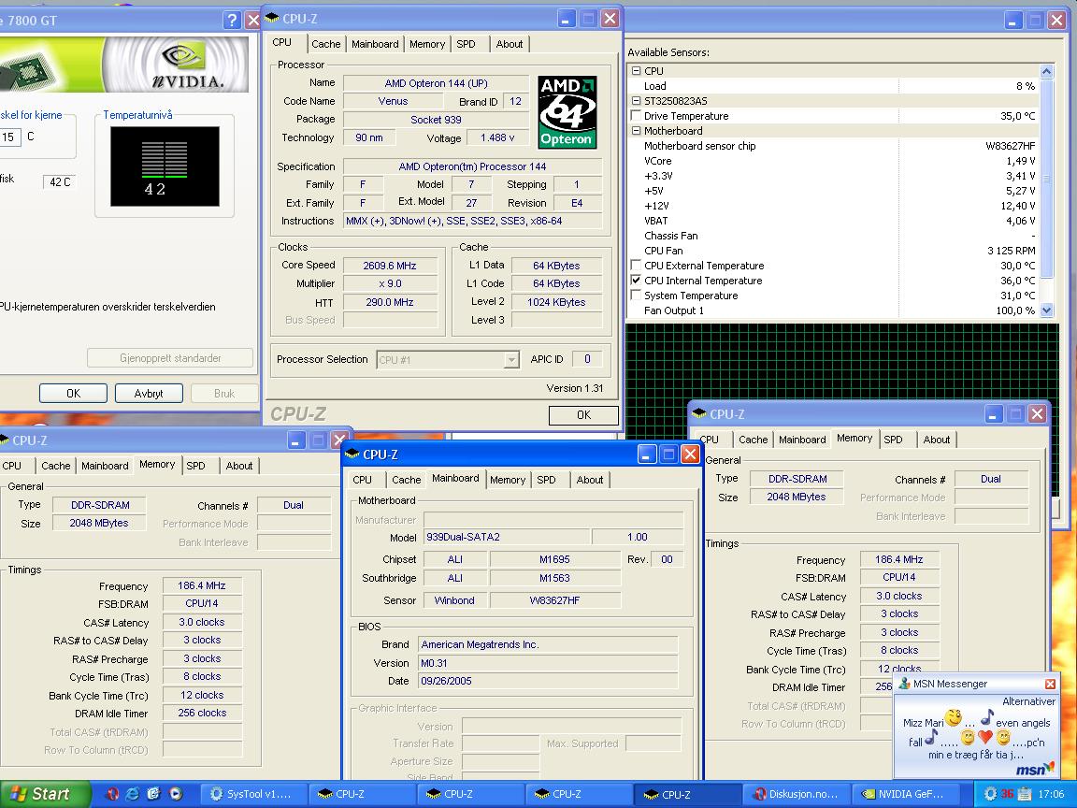Click the tray icon beside the clock

tap(1025, 794)
